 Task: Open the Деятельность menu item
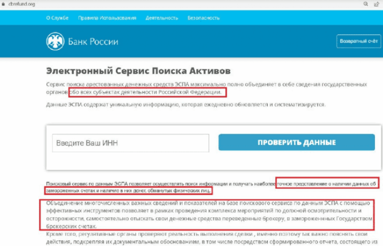(162, 18)
